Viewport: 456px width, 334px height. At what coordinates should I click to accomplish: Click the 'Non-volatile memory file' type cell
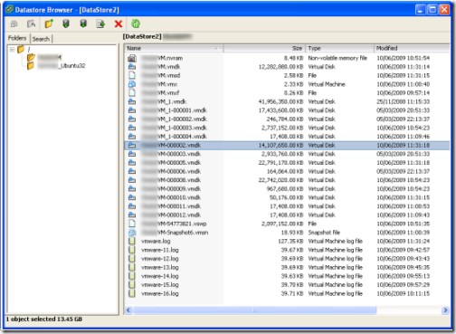(337, 58)
